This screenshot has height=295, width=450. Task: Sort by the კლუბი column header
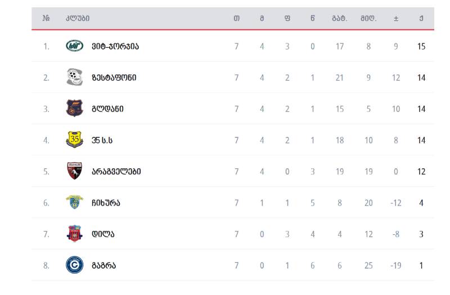click(x=78, y=19)
